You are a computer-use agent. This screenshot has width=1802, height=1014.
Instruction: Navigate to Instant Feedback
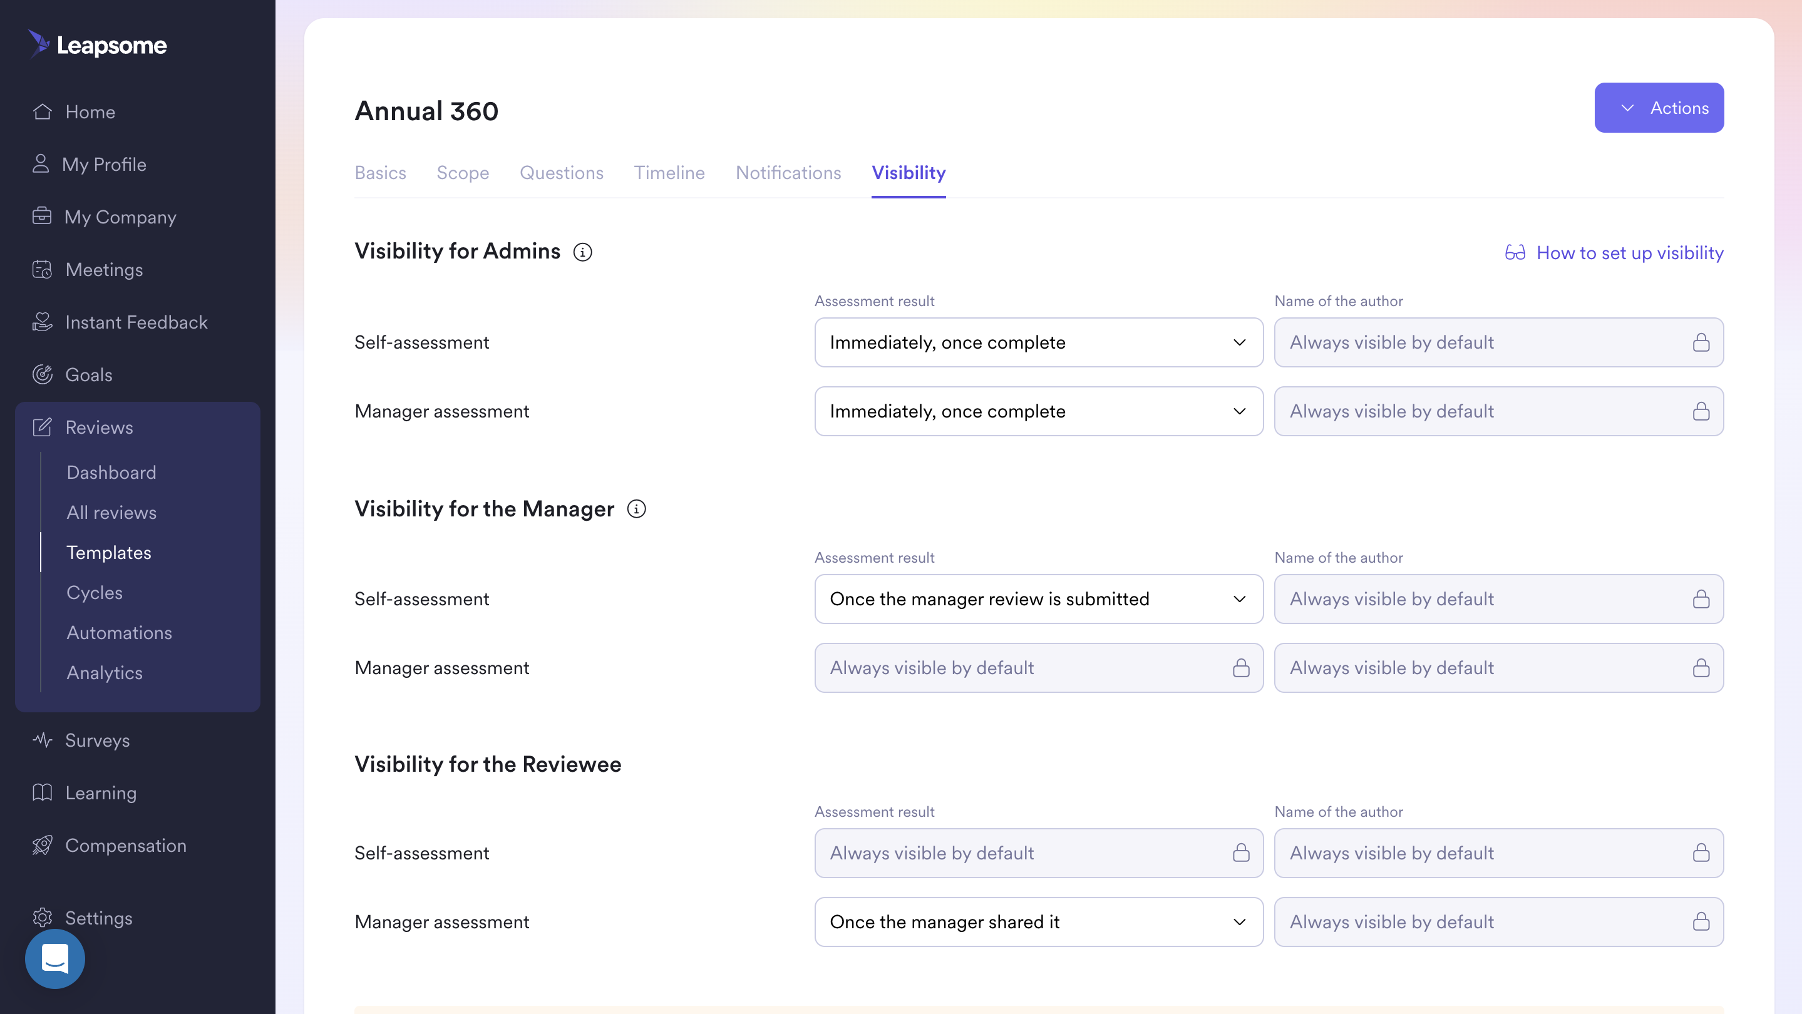point(136,322)
